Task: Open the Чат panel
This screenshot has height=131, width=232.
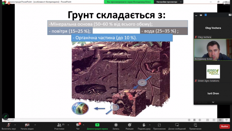Action: (78, 127)
